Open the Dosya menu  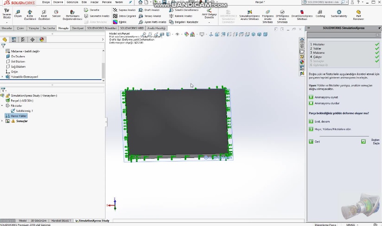click(x=46, y=2)
